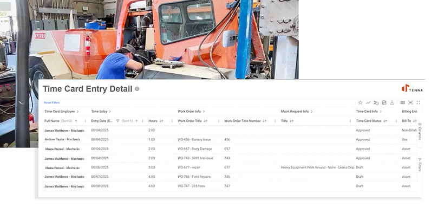The image size is (438, 207).
Task: Toggle sort on Hours column
Action: [x=161, y=121]
